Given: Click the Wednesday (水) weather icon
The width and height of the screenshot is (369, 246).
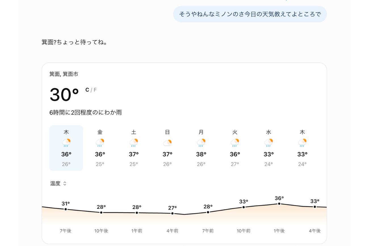Looking at the screenshot, I should coord(269,143).
